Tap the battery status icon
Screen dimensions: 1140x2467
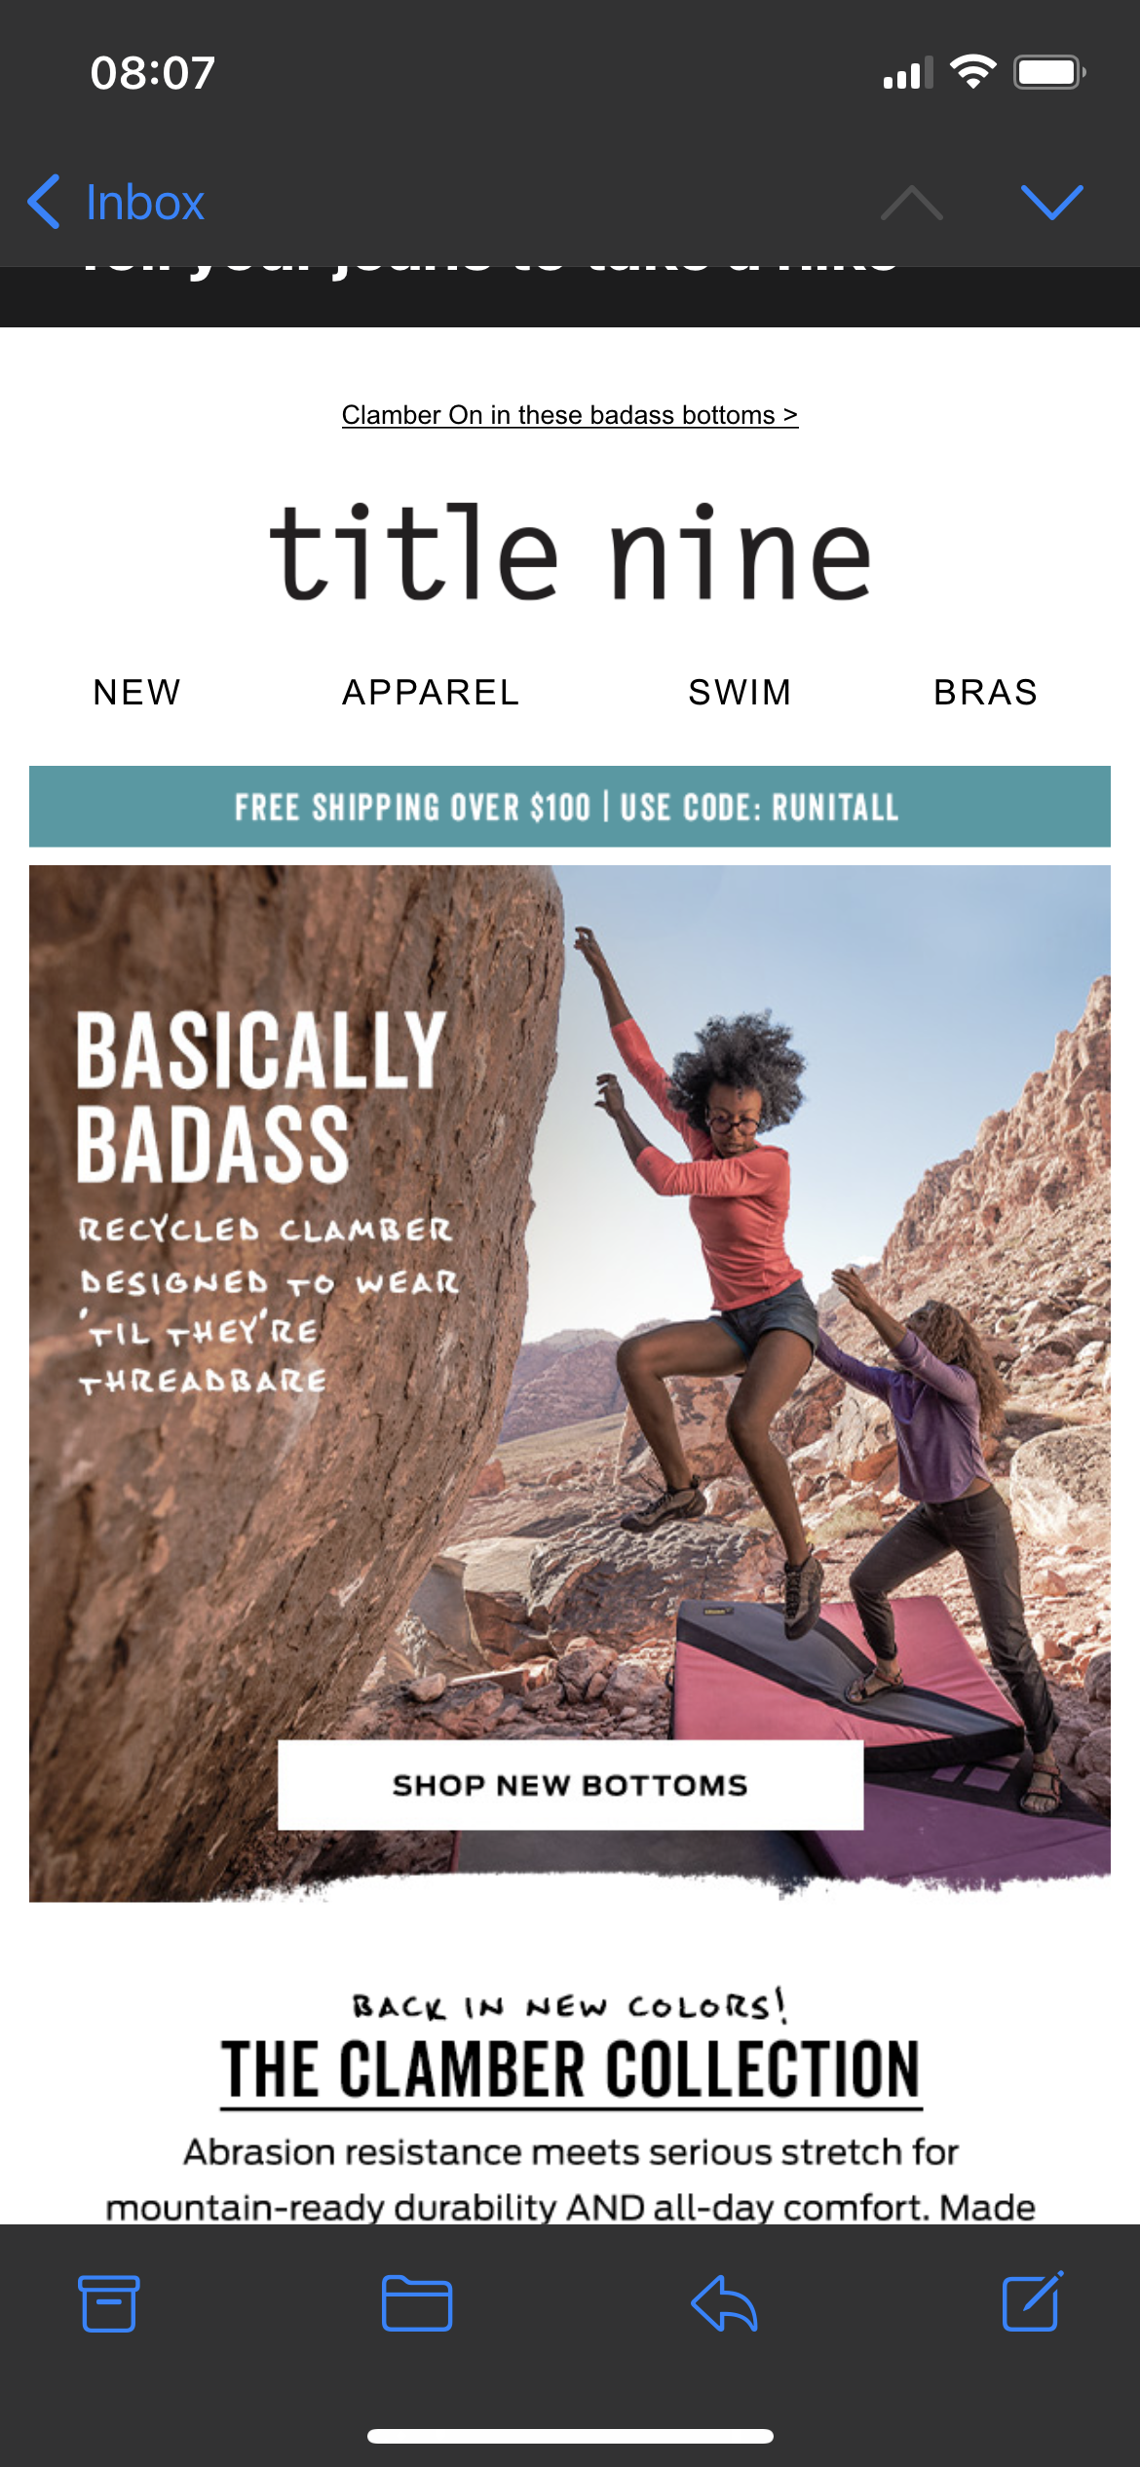tap(1049, 73)
